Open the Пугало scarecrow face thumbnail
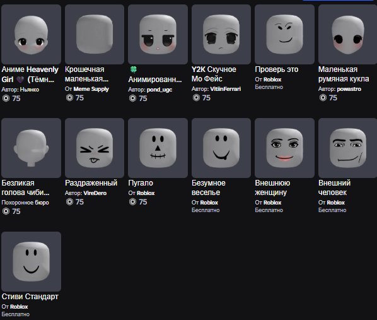Viewport: 377px width, 320px height. click(158, 148)
